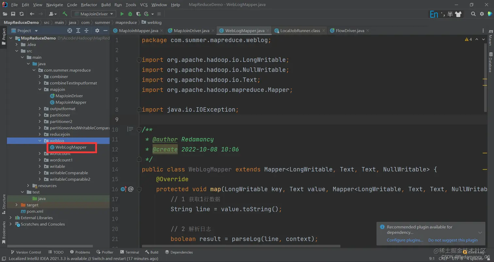Open Search Everywhere magnifier icon
The width and height of the screenshot is (494, 262).
pyautogui.click(x=473, y=14)
